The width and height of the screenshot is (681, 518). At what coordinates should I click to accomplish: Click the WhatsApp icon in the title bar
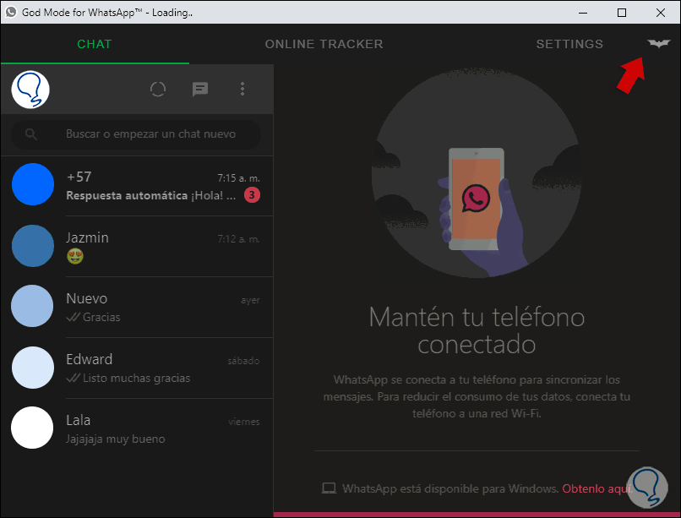[x=11, y=12]
